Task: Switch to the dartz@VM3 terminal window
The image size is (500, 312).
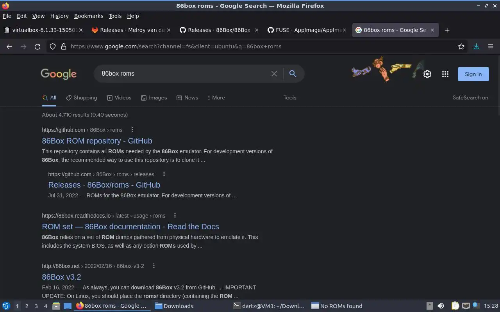Action: [x=270, y=306]
